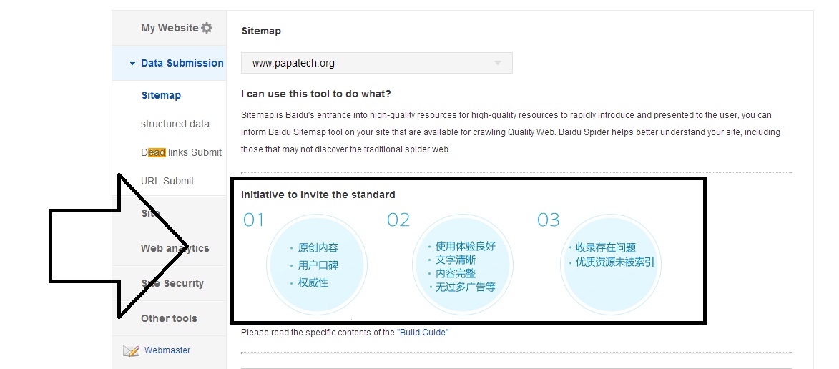The height and width of the screenshot is (369, 839).
Task: Collapse the Data Submission arrow
Action: click(x=133, y=64)
